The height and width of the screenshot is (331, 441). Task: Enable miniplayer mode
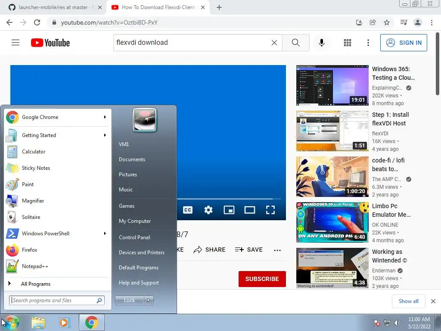(229, 210)
